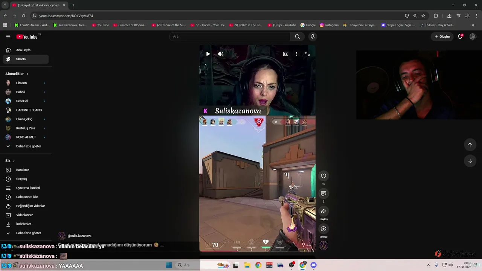482x271 pixels.
Task: Open a new browser tab
Action: 73,5
